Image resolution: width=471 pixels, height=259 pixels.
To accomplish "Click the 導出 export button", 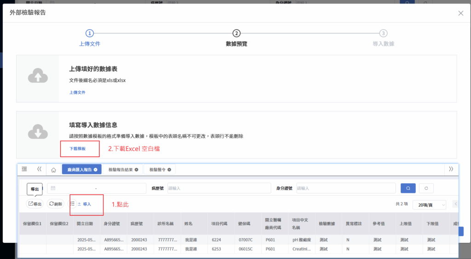I will click(x=35, y=204).
